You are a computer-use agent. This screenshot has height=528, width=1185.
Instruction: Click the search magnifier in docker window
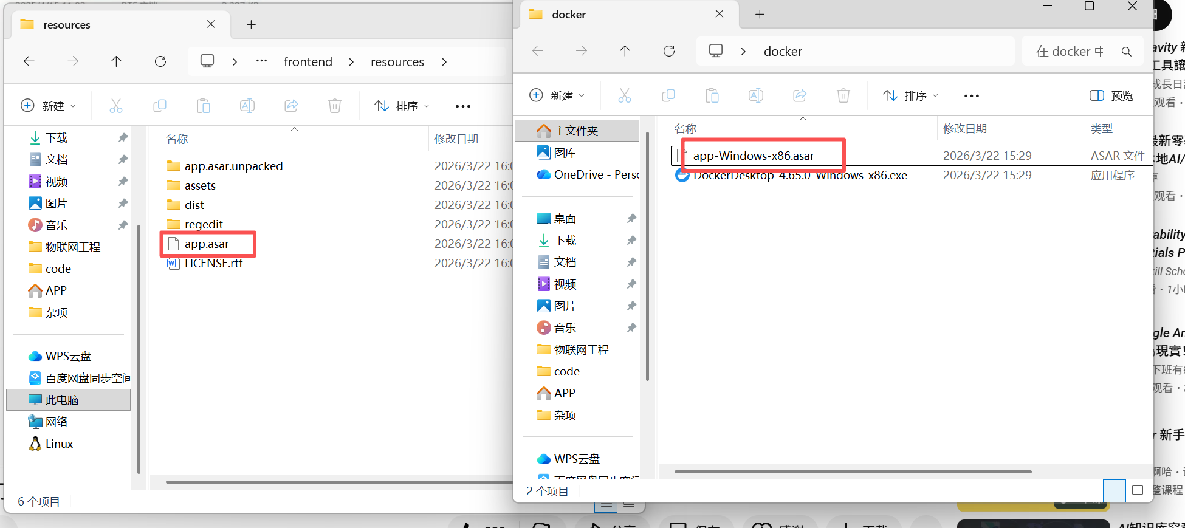[x=1127, y=52]
